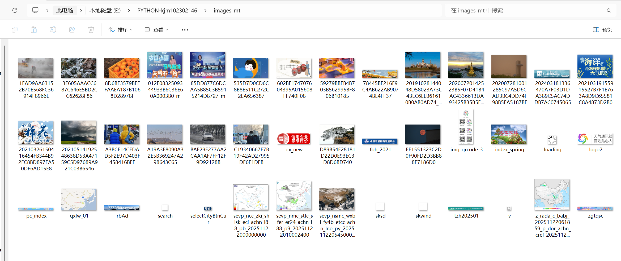
Task: Refresh the current folder view
Action: point(15,10)
